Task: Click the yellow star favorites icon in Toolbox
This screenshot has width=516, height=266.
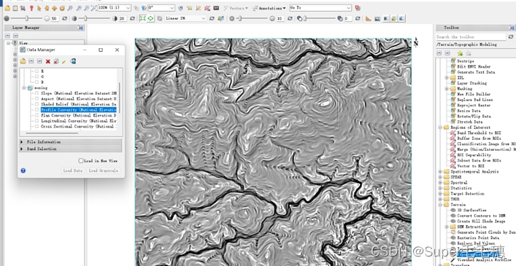Action: (x=460, y=53)
